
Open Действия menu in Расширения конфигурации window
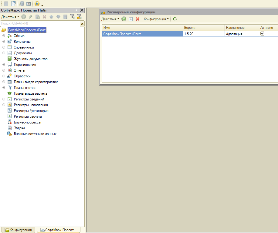click(x=110, y=19)
